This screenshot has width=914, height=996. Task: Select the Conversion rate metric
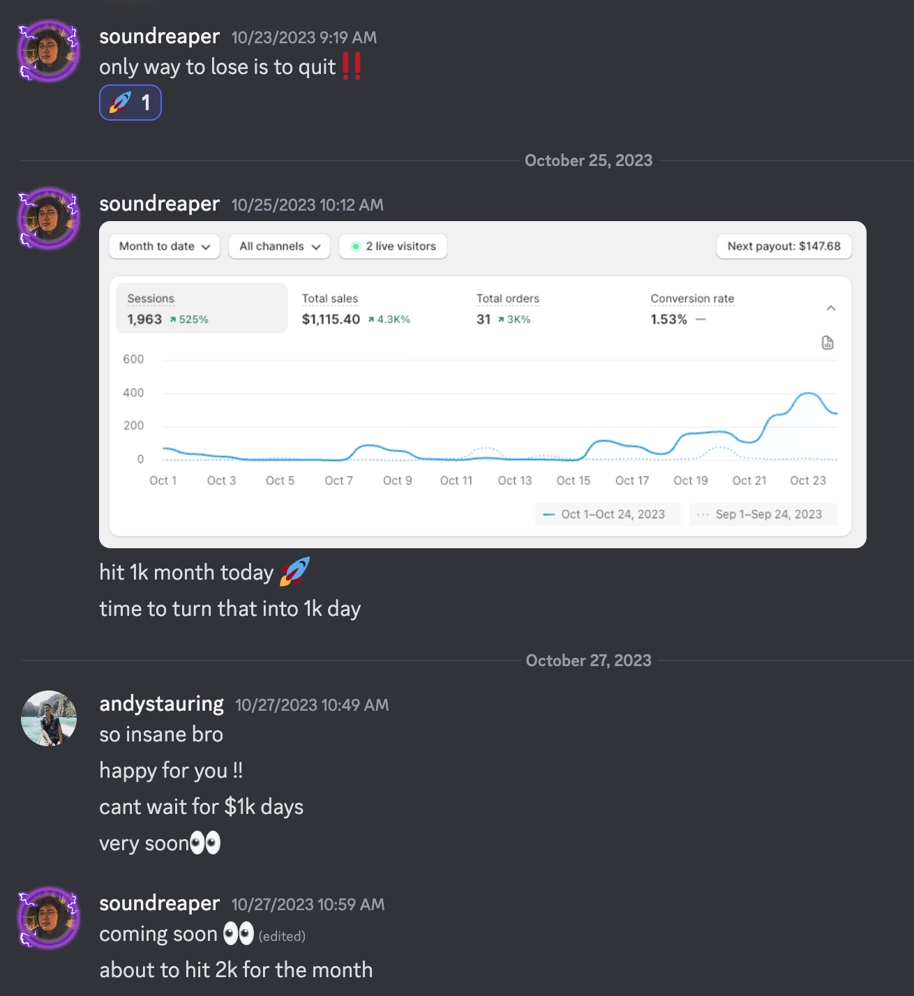tap(691, 308)
